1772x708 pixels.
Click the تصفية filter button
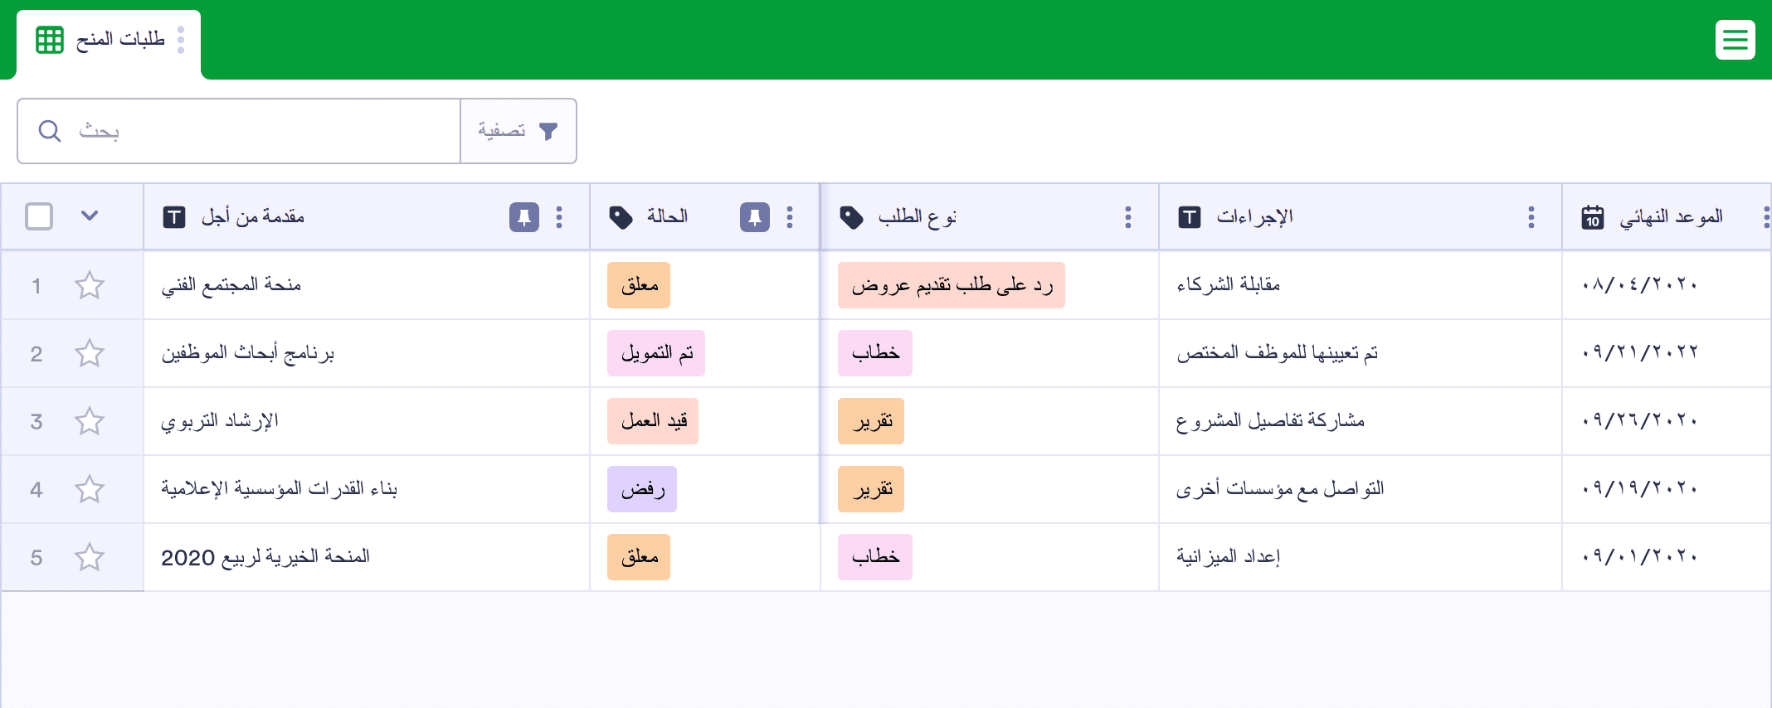(x=518, y=131)
